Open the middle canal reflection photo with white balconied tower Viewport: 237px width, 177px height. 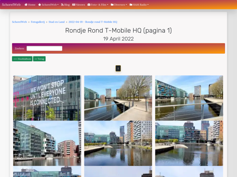(x=118, y=143)
